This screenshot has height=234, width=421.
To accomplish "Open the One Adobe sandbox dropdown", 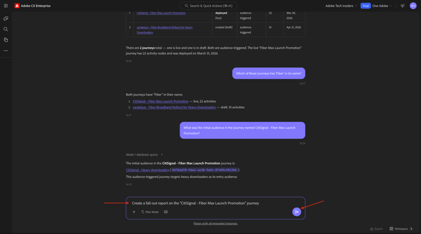I will click(382, 6).
